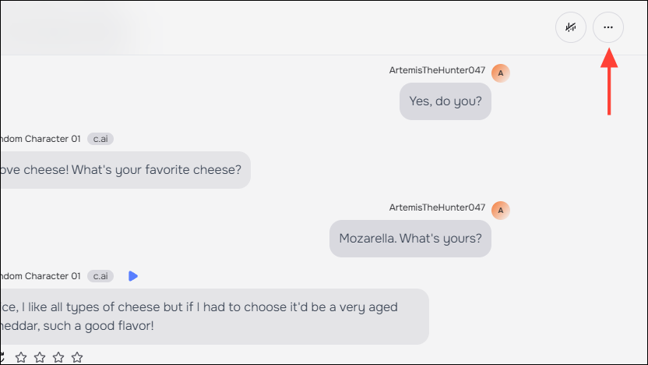Open the three-dot more options menu
This screenshot has width=648, height=365.
608,27
